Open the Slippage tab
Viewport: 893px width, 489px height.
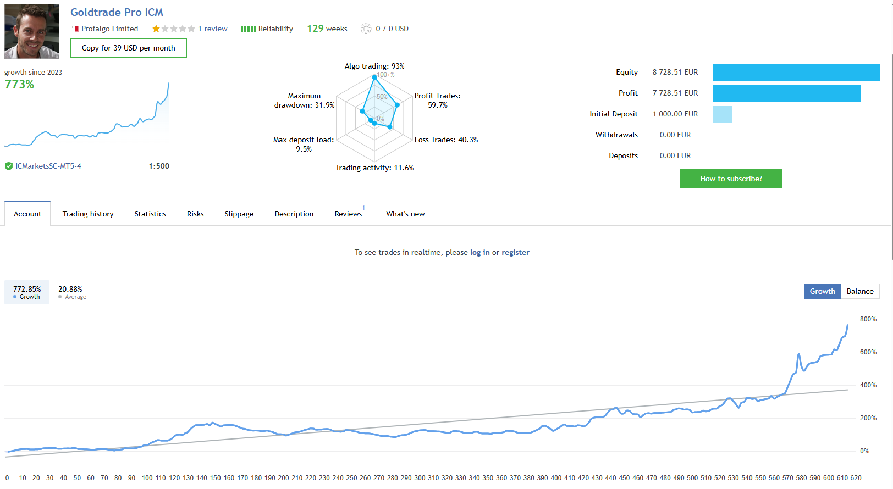tap(239, 214)
